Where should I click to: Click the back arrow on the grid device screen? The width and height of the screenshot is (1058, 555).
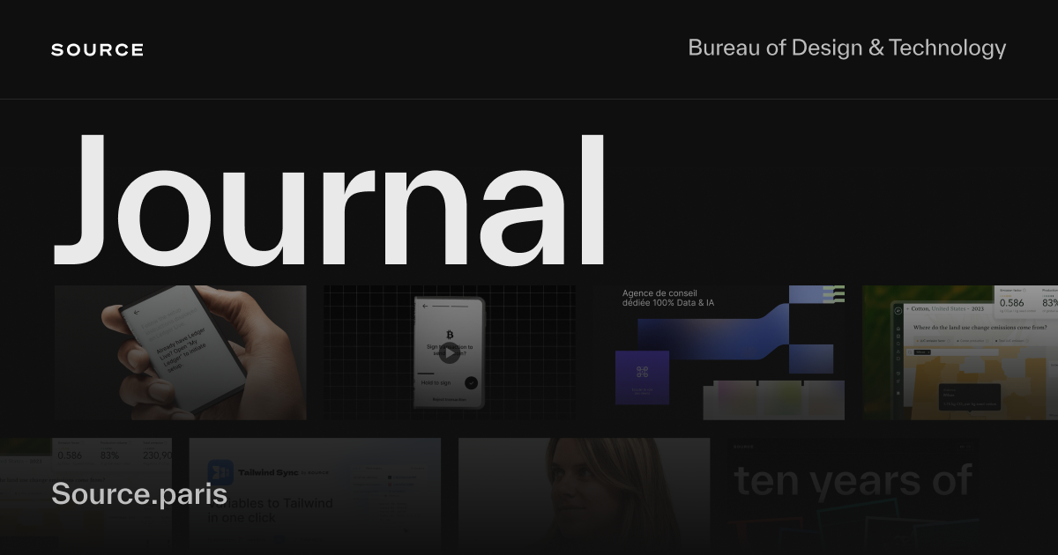coord(425,307)
